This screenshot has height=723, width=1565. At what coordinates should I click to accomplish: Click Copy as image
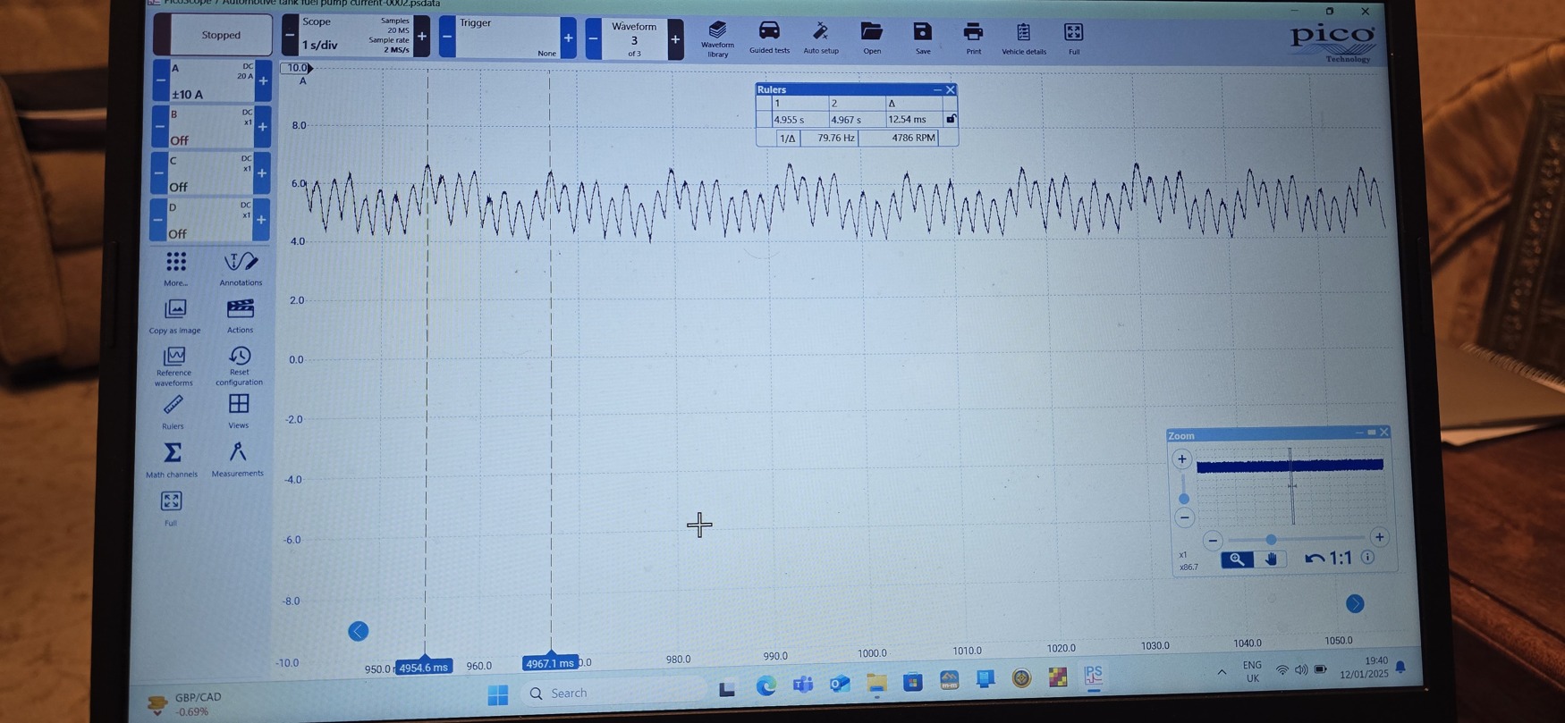[175, 316]
